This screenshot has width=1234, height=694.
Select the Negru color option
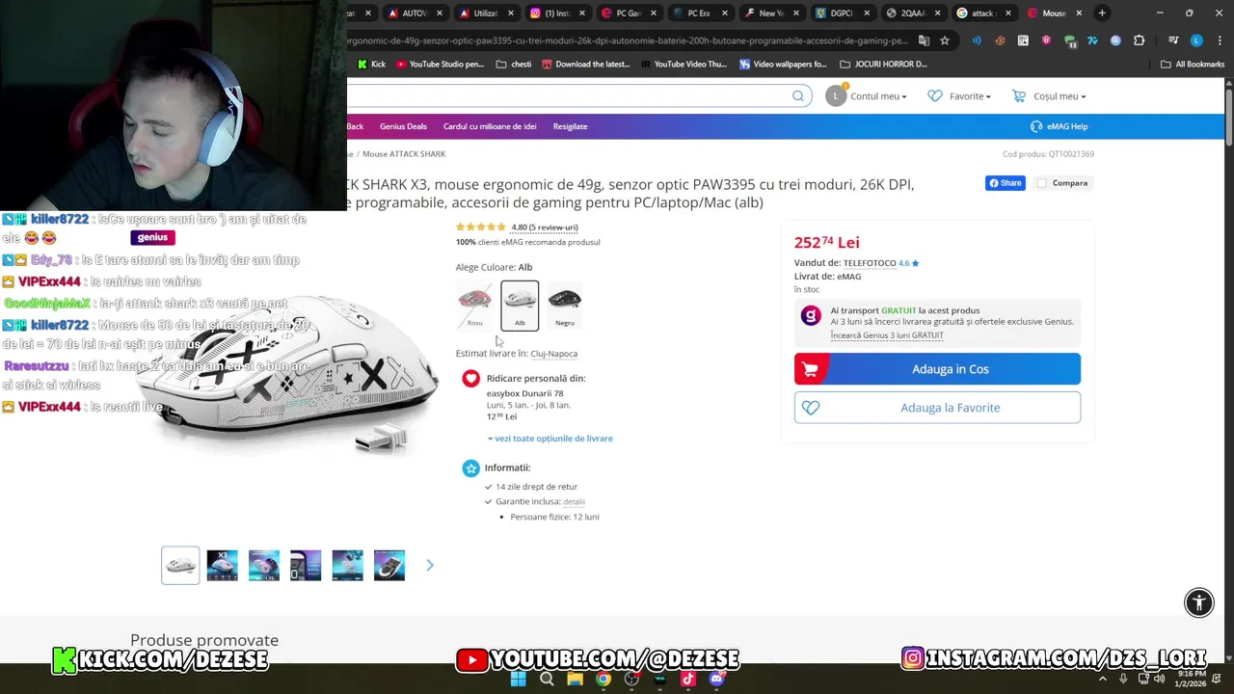click(x=565, y=306)
